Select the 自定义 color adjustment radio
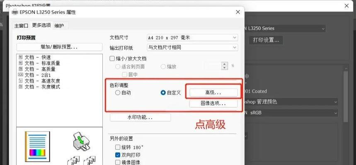 pyautogui.click(x=163, y=93)
